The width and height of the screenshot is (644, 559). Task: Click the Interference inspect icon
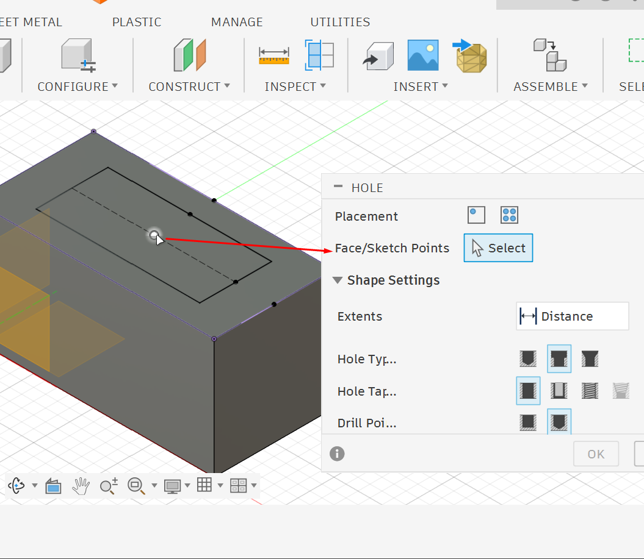[x=319, y=55]
